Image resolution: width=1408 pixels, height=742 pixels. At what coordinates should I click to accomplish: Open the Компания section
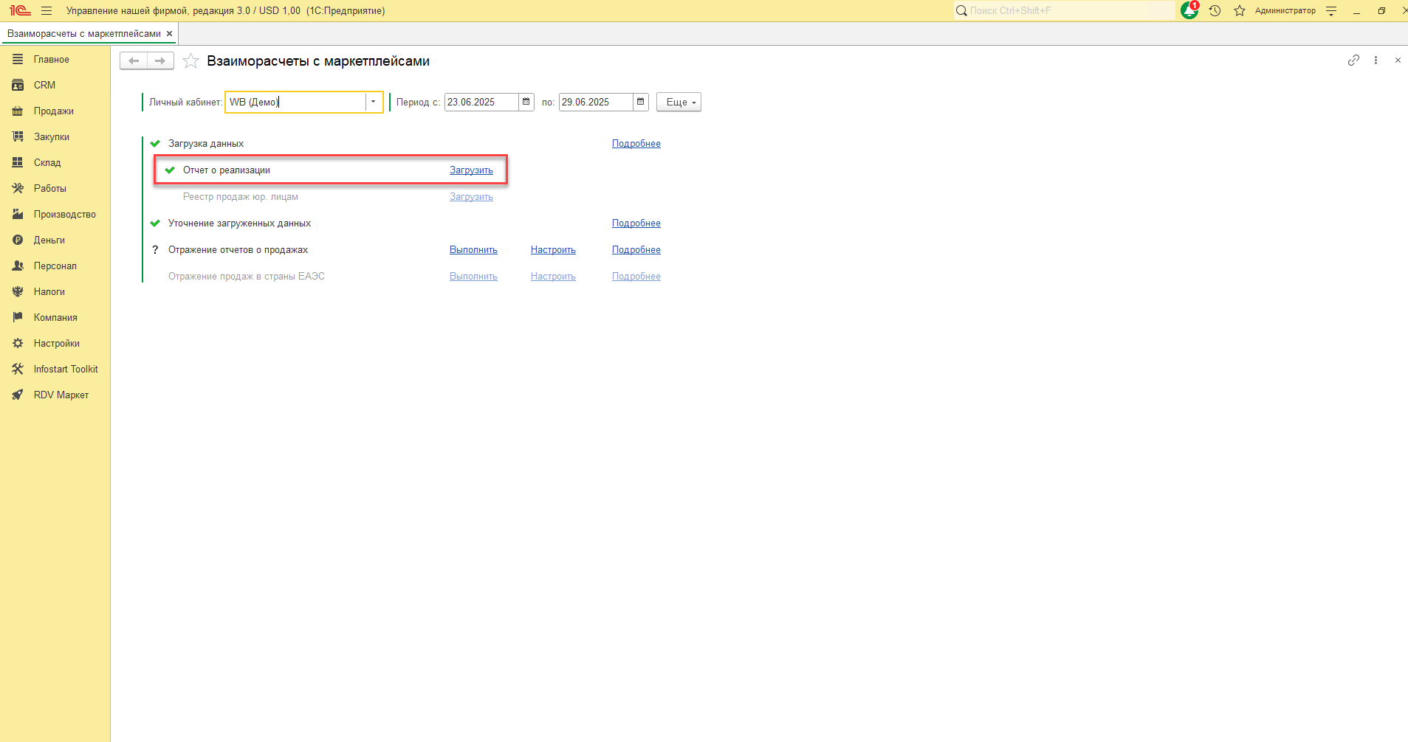pyautogui.click(x=55, y=317)
